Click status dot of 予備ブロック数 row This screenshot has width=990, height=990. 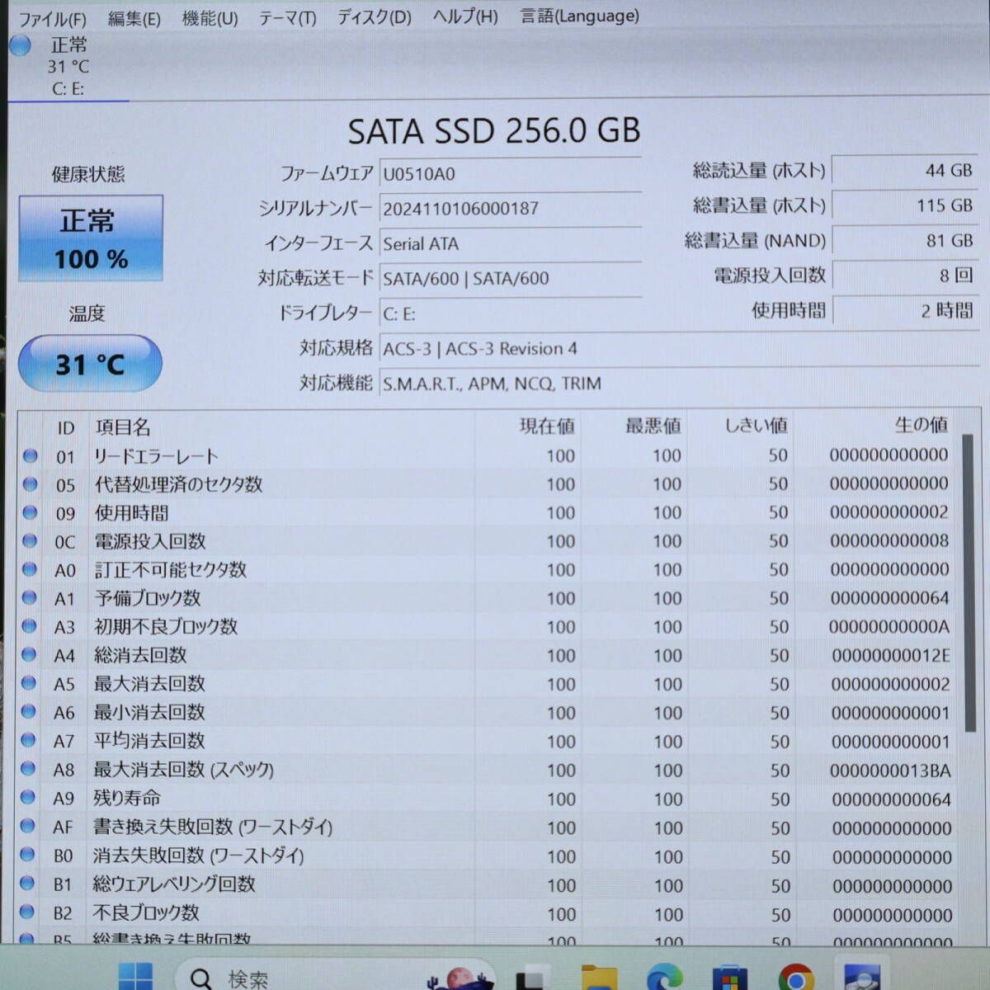30,597
